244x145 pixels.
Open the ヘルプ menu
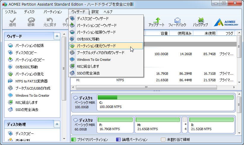tap(108, 12)
